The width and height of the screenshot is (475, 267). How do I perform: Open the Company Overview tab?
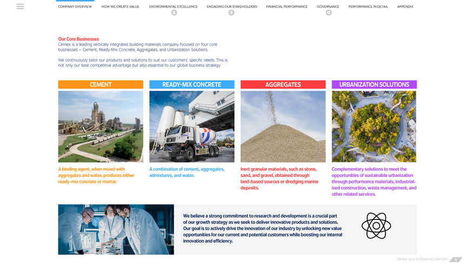(75, 6)
